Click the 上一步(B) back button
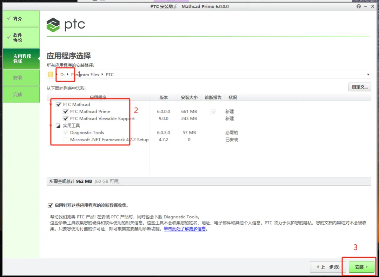379x277 pixels. 328,267
